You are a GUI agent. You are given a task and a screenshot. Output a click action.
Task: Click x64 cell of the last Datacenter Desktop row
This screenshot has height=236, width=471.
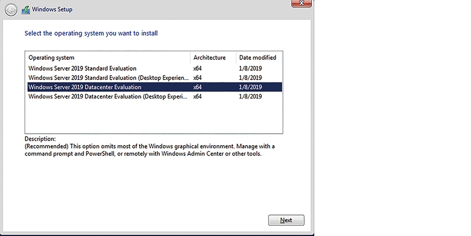tap(197, 97)
